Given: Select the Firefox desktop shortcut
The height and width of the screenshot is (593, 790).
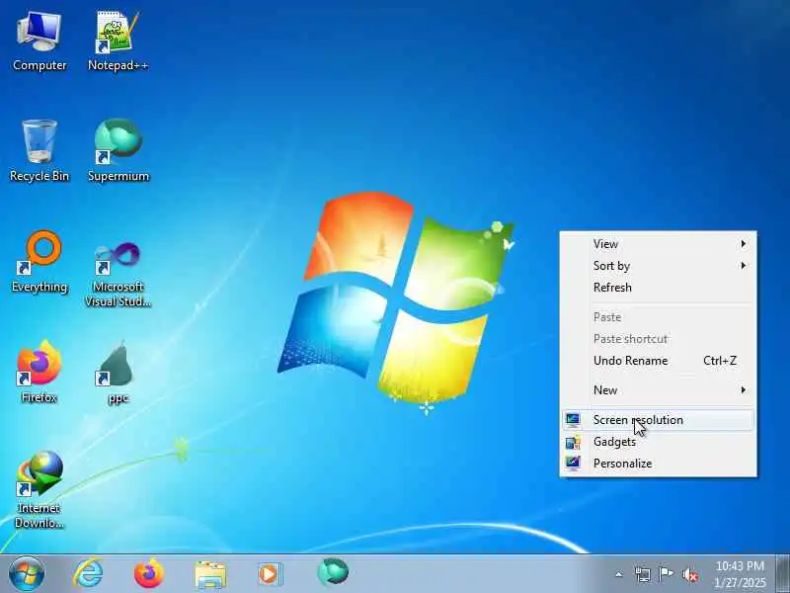Looking at the screenshot, I should click(39, 373).
